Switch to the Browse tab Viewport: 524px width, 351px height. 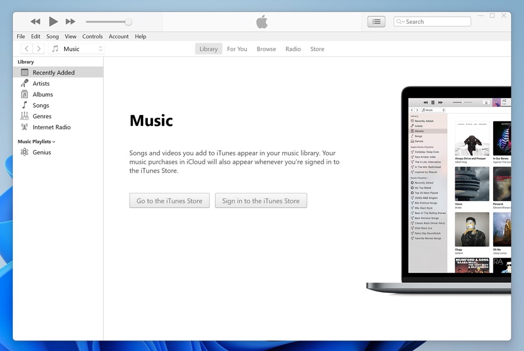(266, 49)
